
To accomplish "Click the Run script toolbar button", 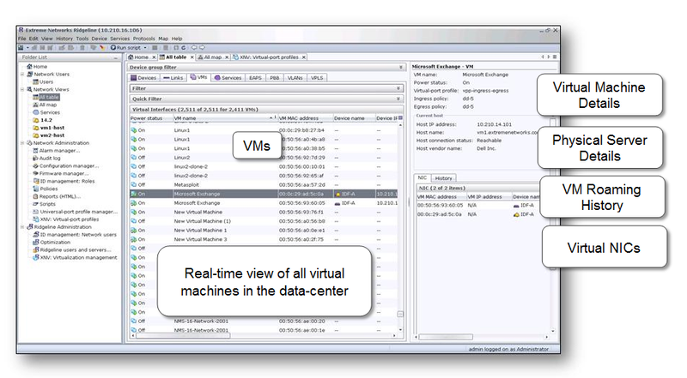I will (x=126, y=48).
